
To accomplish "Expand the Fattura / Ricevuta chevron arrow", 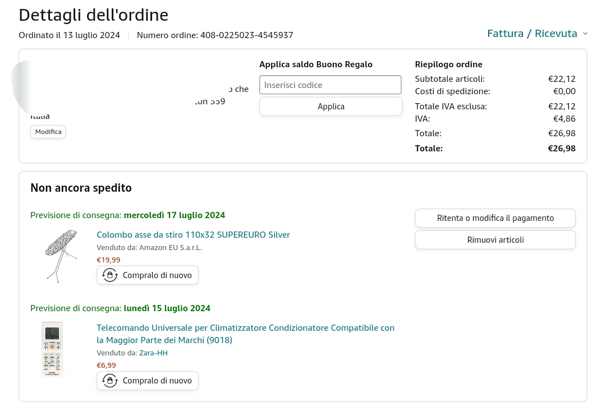I will [x=585, y=34].
